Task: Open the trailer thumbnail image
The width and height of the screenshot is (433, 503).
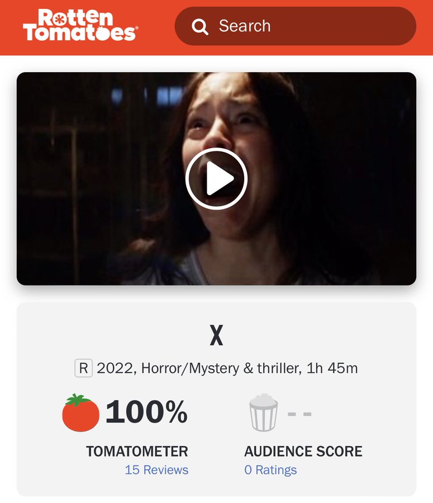Action: coord(217,179)
